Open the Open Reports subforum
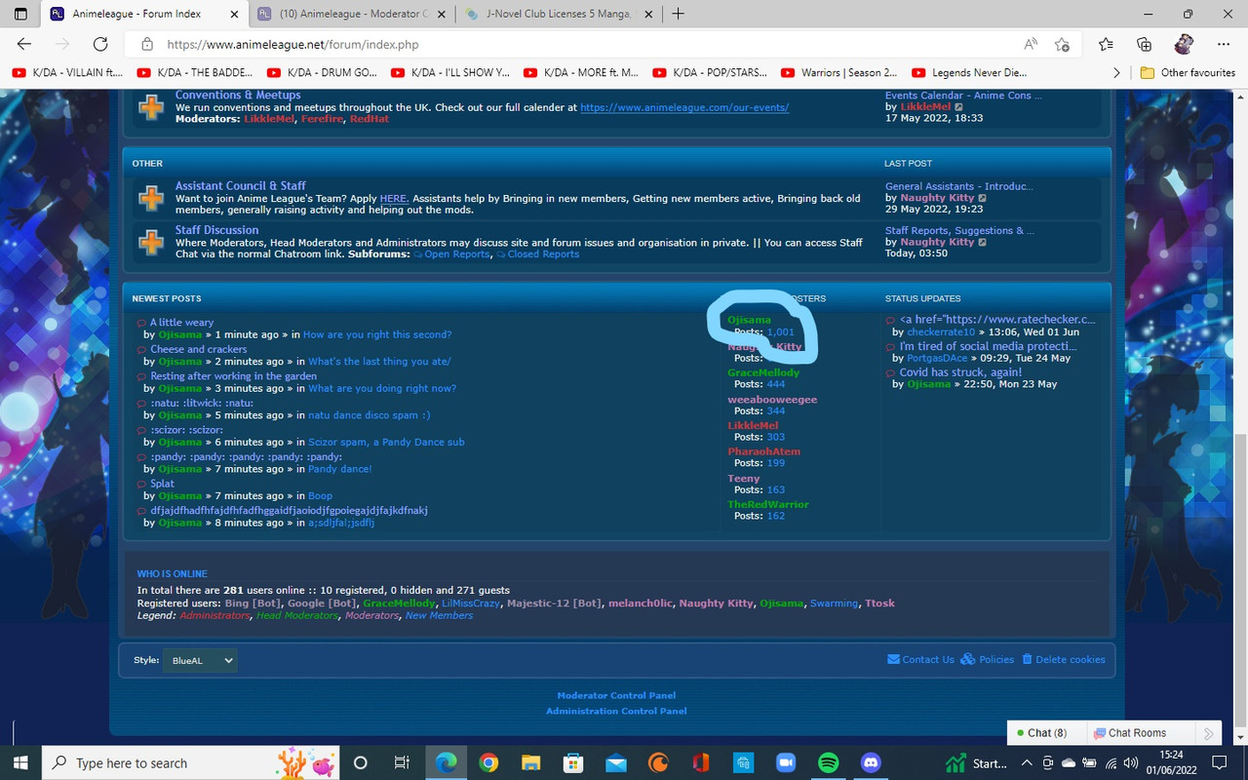 click(x=456, y=254)
